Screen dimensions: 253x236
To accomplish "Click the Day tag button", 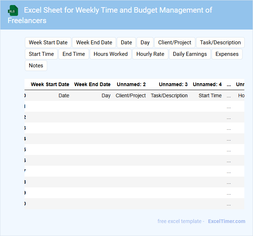I will (x=145, y=43).
